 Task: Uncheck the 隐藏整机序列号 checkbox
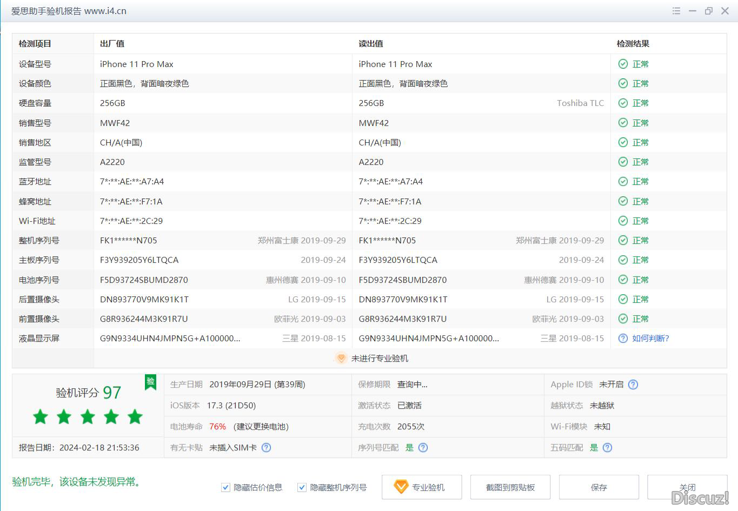click(x=302, y=487)
